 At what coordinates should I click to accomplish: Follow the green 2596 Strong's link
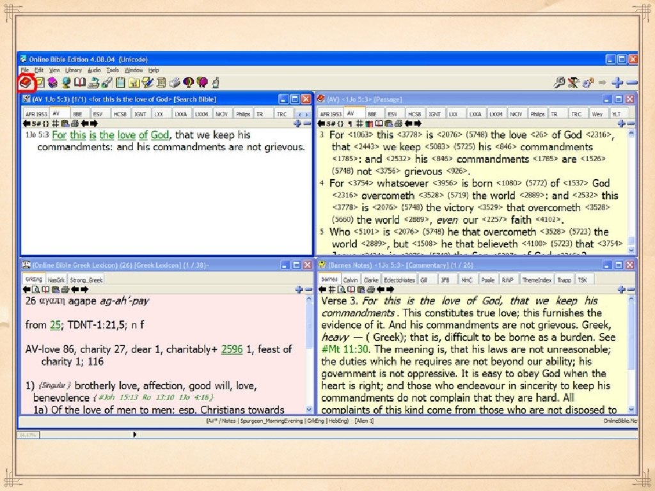(x=232, y=350)
